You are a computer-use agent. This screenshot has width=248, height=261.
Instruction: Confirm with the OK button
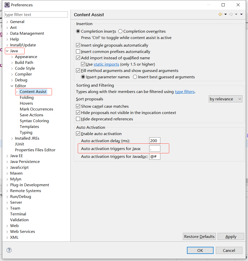tap(200, 250)
